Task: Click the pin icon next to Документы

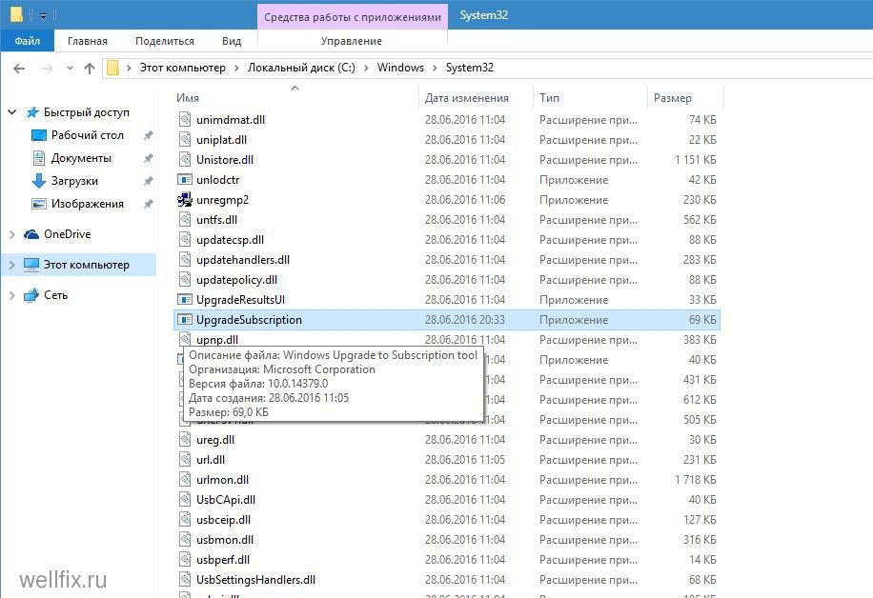Action: point(148,158)
